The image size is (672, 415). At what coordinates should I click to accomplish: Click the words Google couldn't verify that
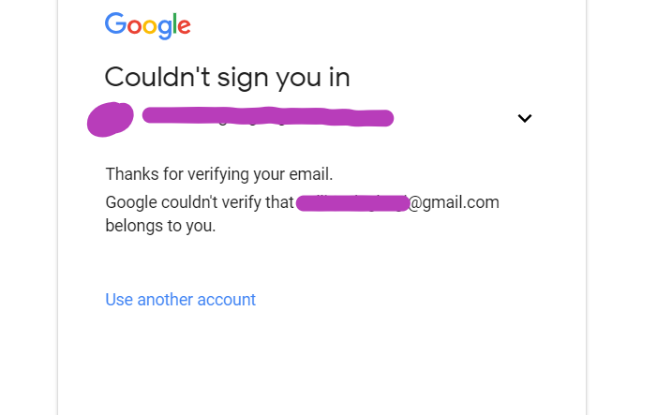click(x=200, y=202)
